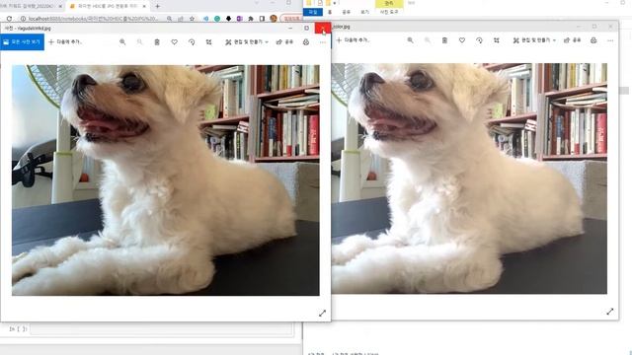Click 'See all photos' button in left Photos window
Screen dimensions: 632x355
tap(22, 41)
